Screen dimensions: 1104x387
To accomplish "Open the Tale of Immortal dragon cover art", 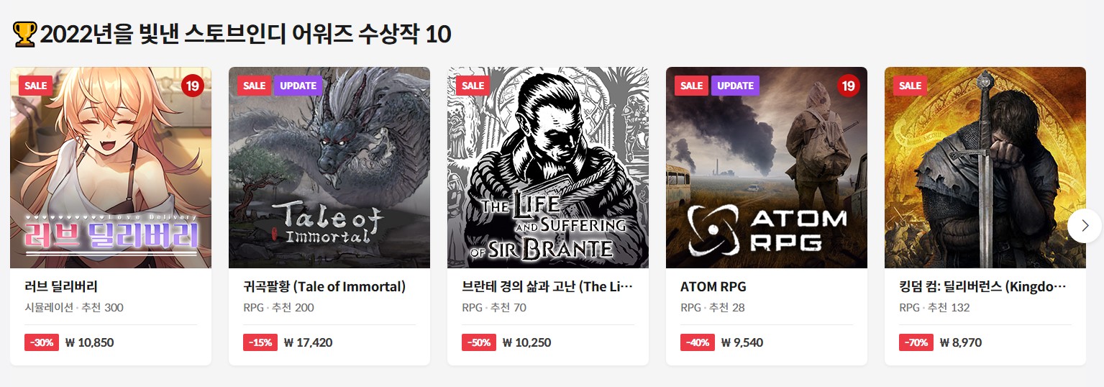I will pyautogui.click(x=329, y=168).
